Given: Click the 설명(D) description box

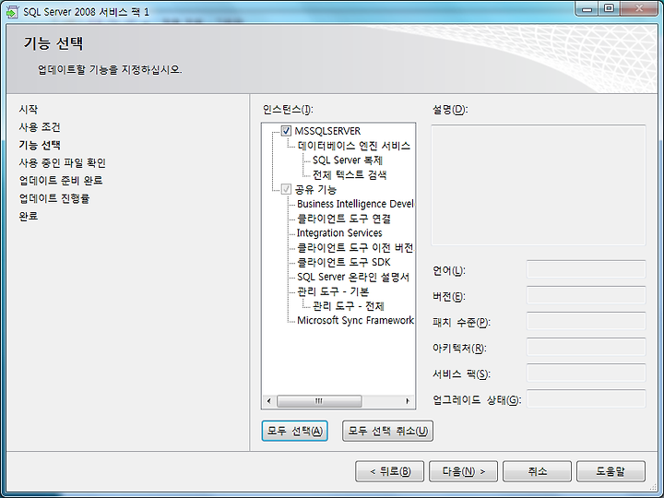Looking at the screenshot, I should 539,184.
